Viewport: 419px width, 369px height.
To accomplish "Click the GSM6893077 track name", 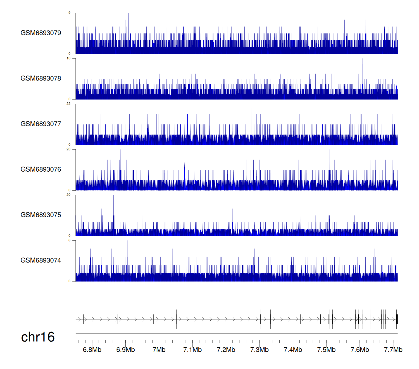I will click(41, 124).
